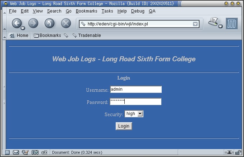Open the Go menu
The image size is (244, 157).
[x=69, y=11]
